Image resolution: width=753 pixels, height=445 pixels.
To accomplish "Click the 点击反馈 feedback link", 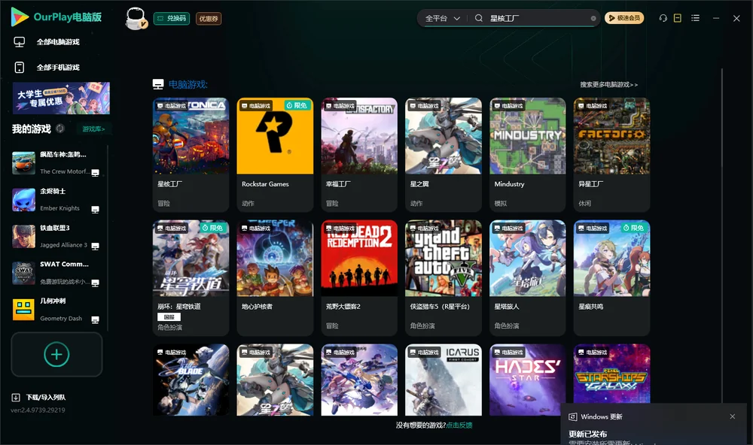I will (x=459, y=425).
